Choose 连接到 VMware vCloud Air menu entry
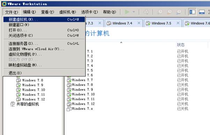The width and height of the screenshot is (210, 135). [44, 49]
